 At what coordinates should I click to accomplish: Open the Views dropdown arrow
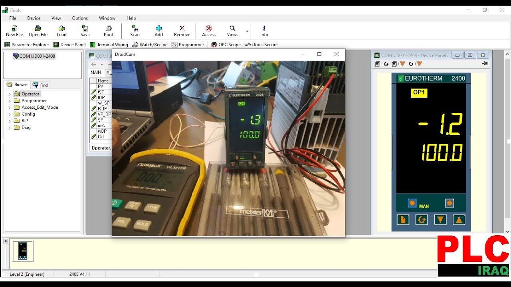coord(247,31)
